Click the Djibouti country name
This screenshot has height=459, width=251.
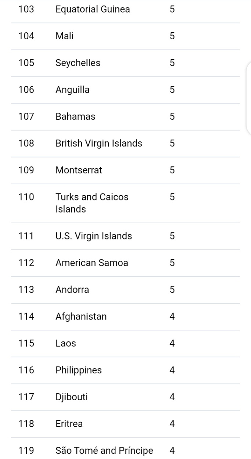coord(72,397)
